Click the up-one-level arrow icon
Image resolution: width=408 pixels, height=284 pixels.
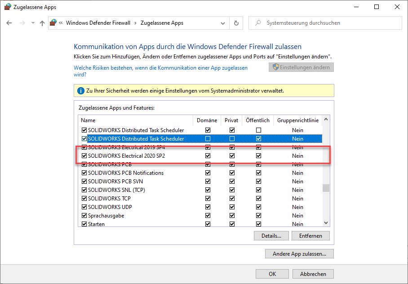point(42,23)
